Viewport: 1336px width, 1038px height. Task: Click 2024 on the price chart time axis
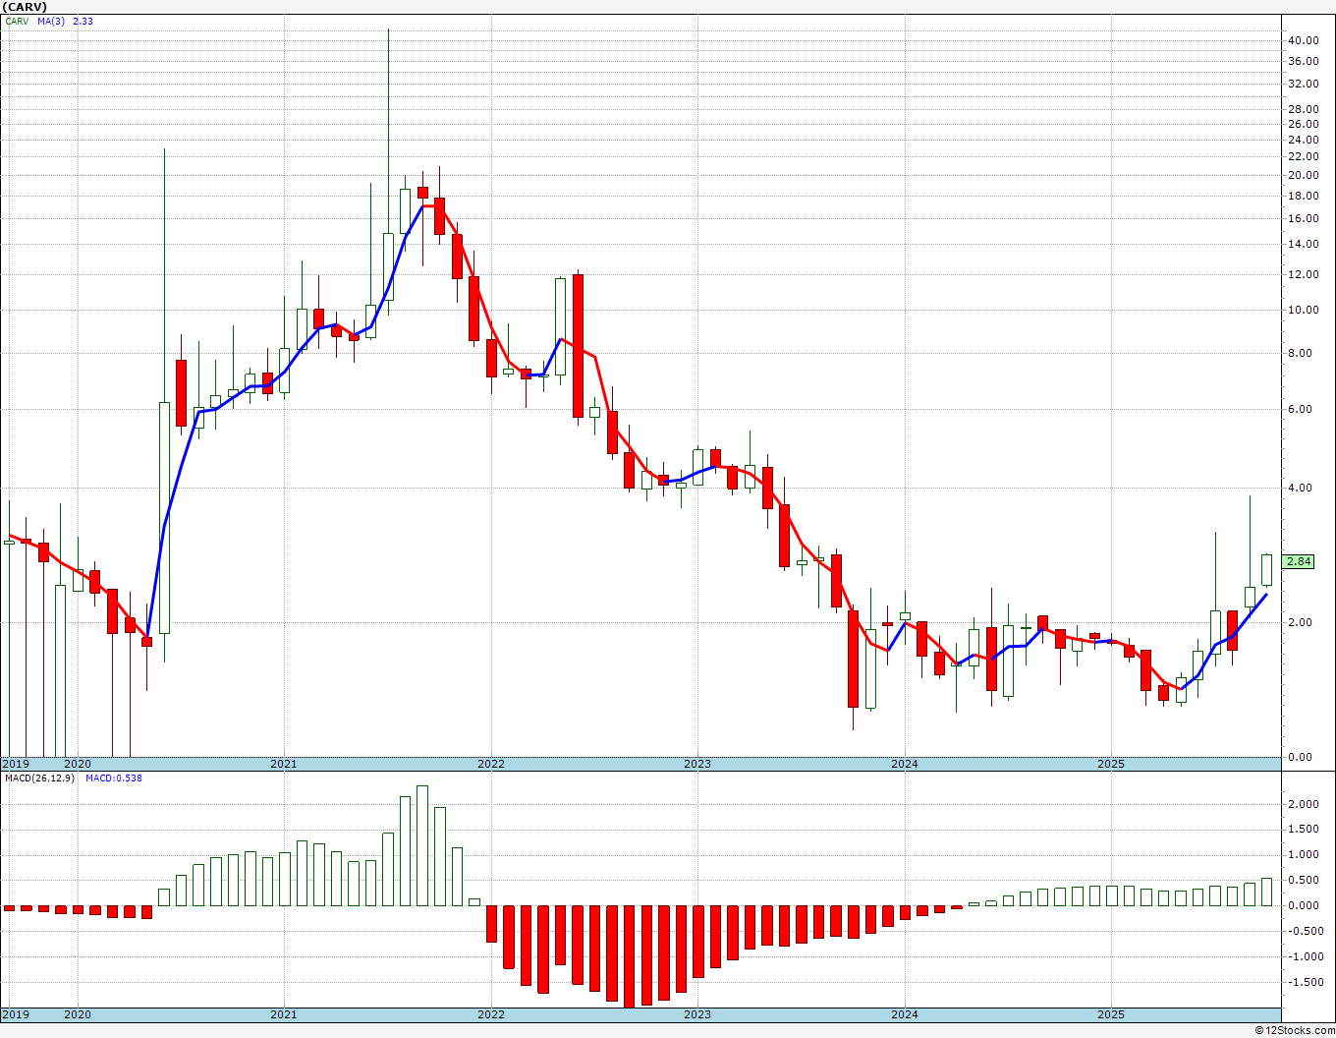tap(904, 764)
